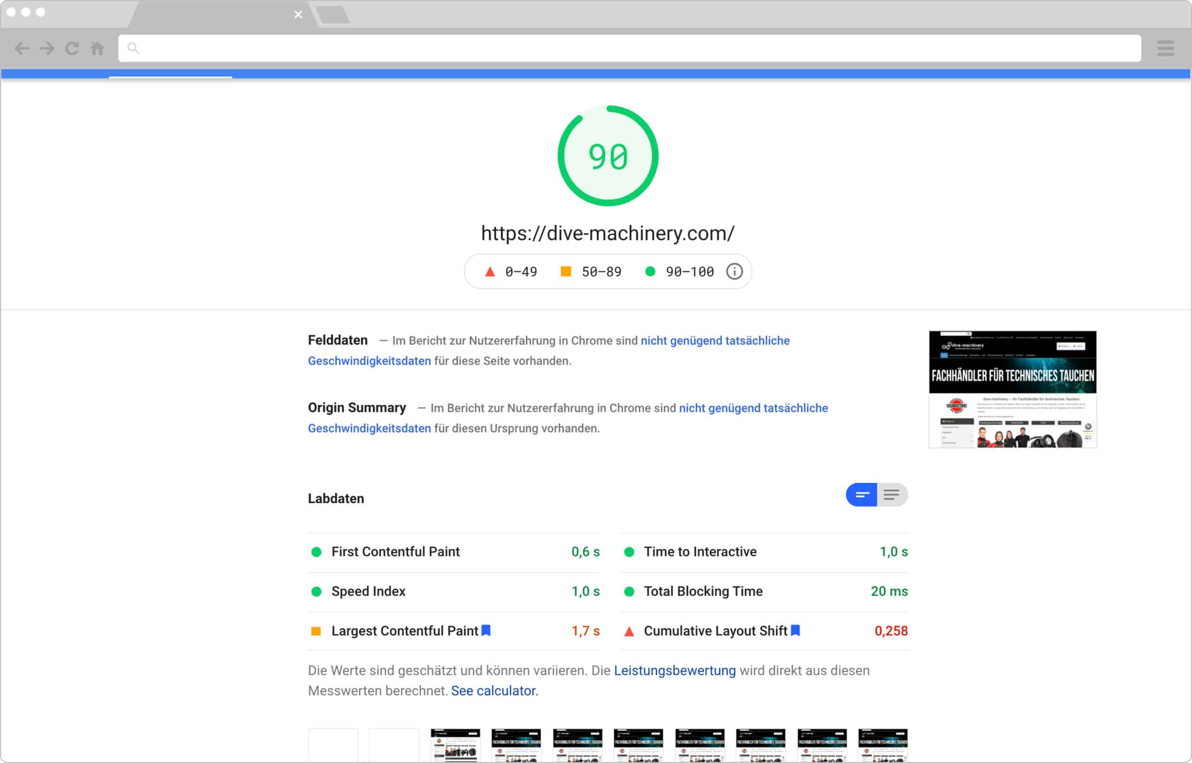Click the red triangle marker on Cumulative Layout Shift
Screen dimensions: 1192x763
[629, 631]
